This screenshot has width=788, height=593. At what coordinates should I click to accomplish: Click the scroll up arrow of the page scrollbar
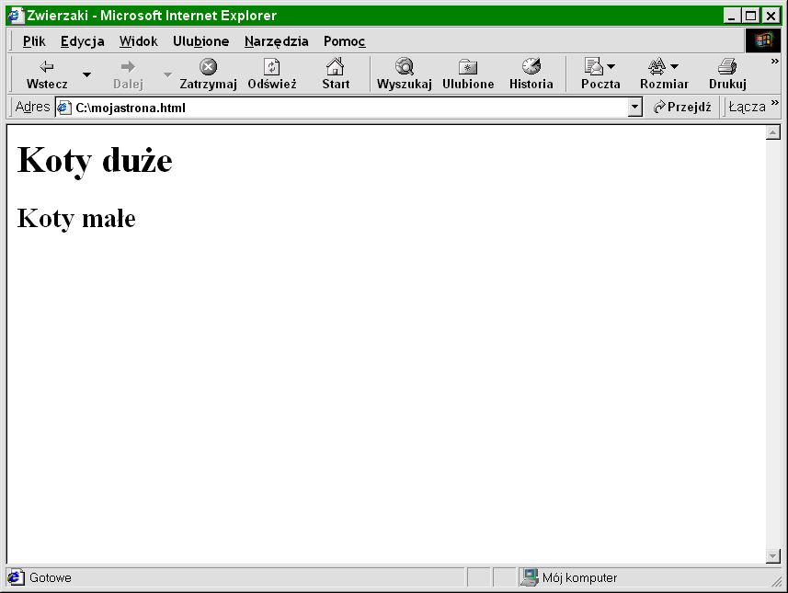[x=773, y=132]
